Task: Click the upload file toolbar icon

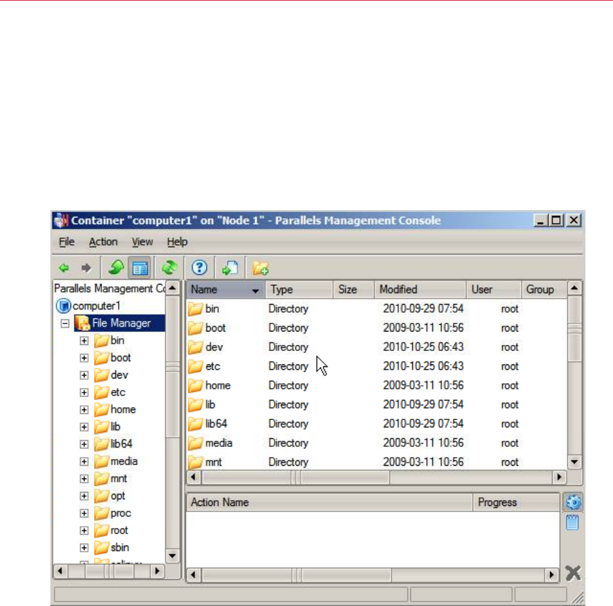Action: pyautogui.click(x=230, y=268)
